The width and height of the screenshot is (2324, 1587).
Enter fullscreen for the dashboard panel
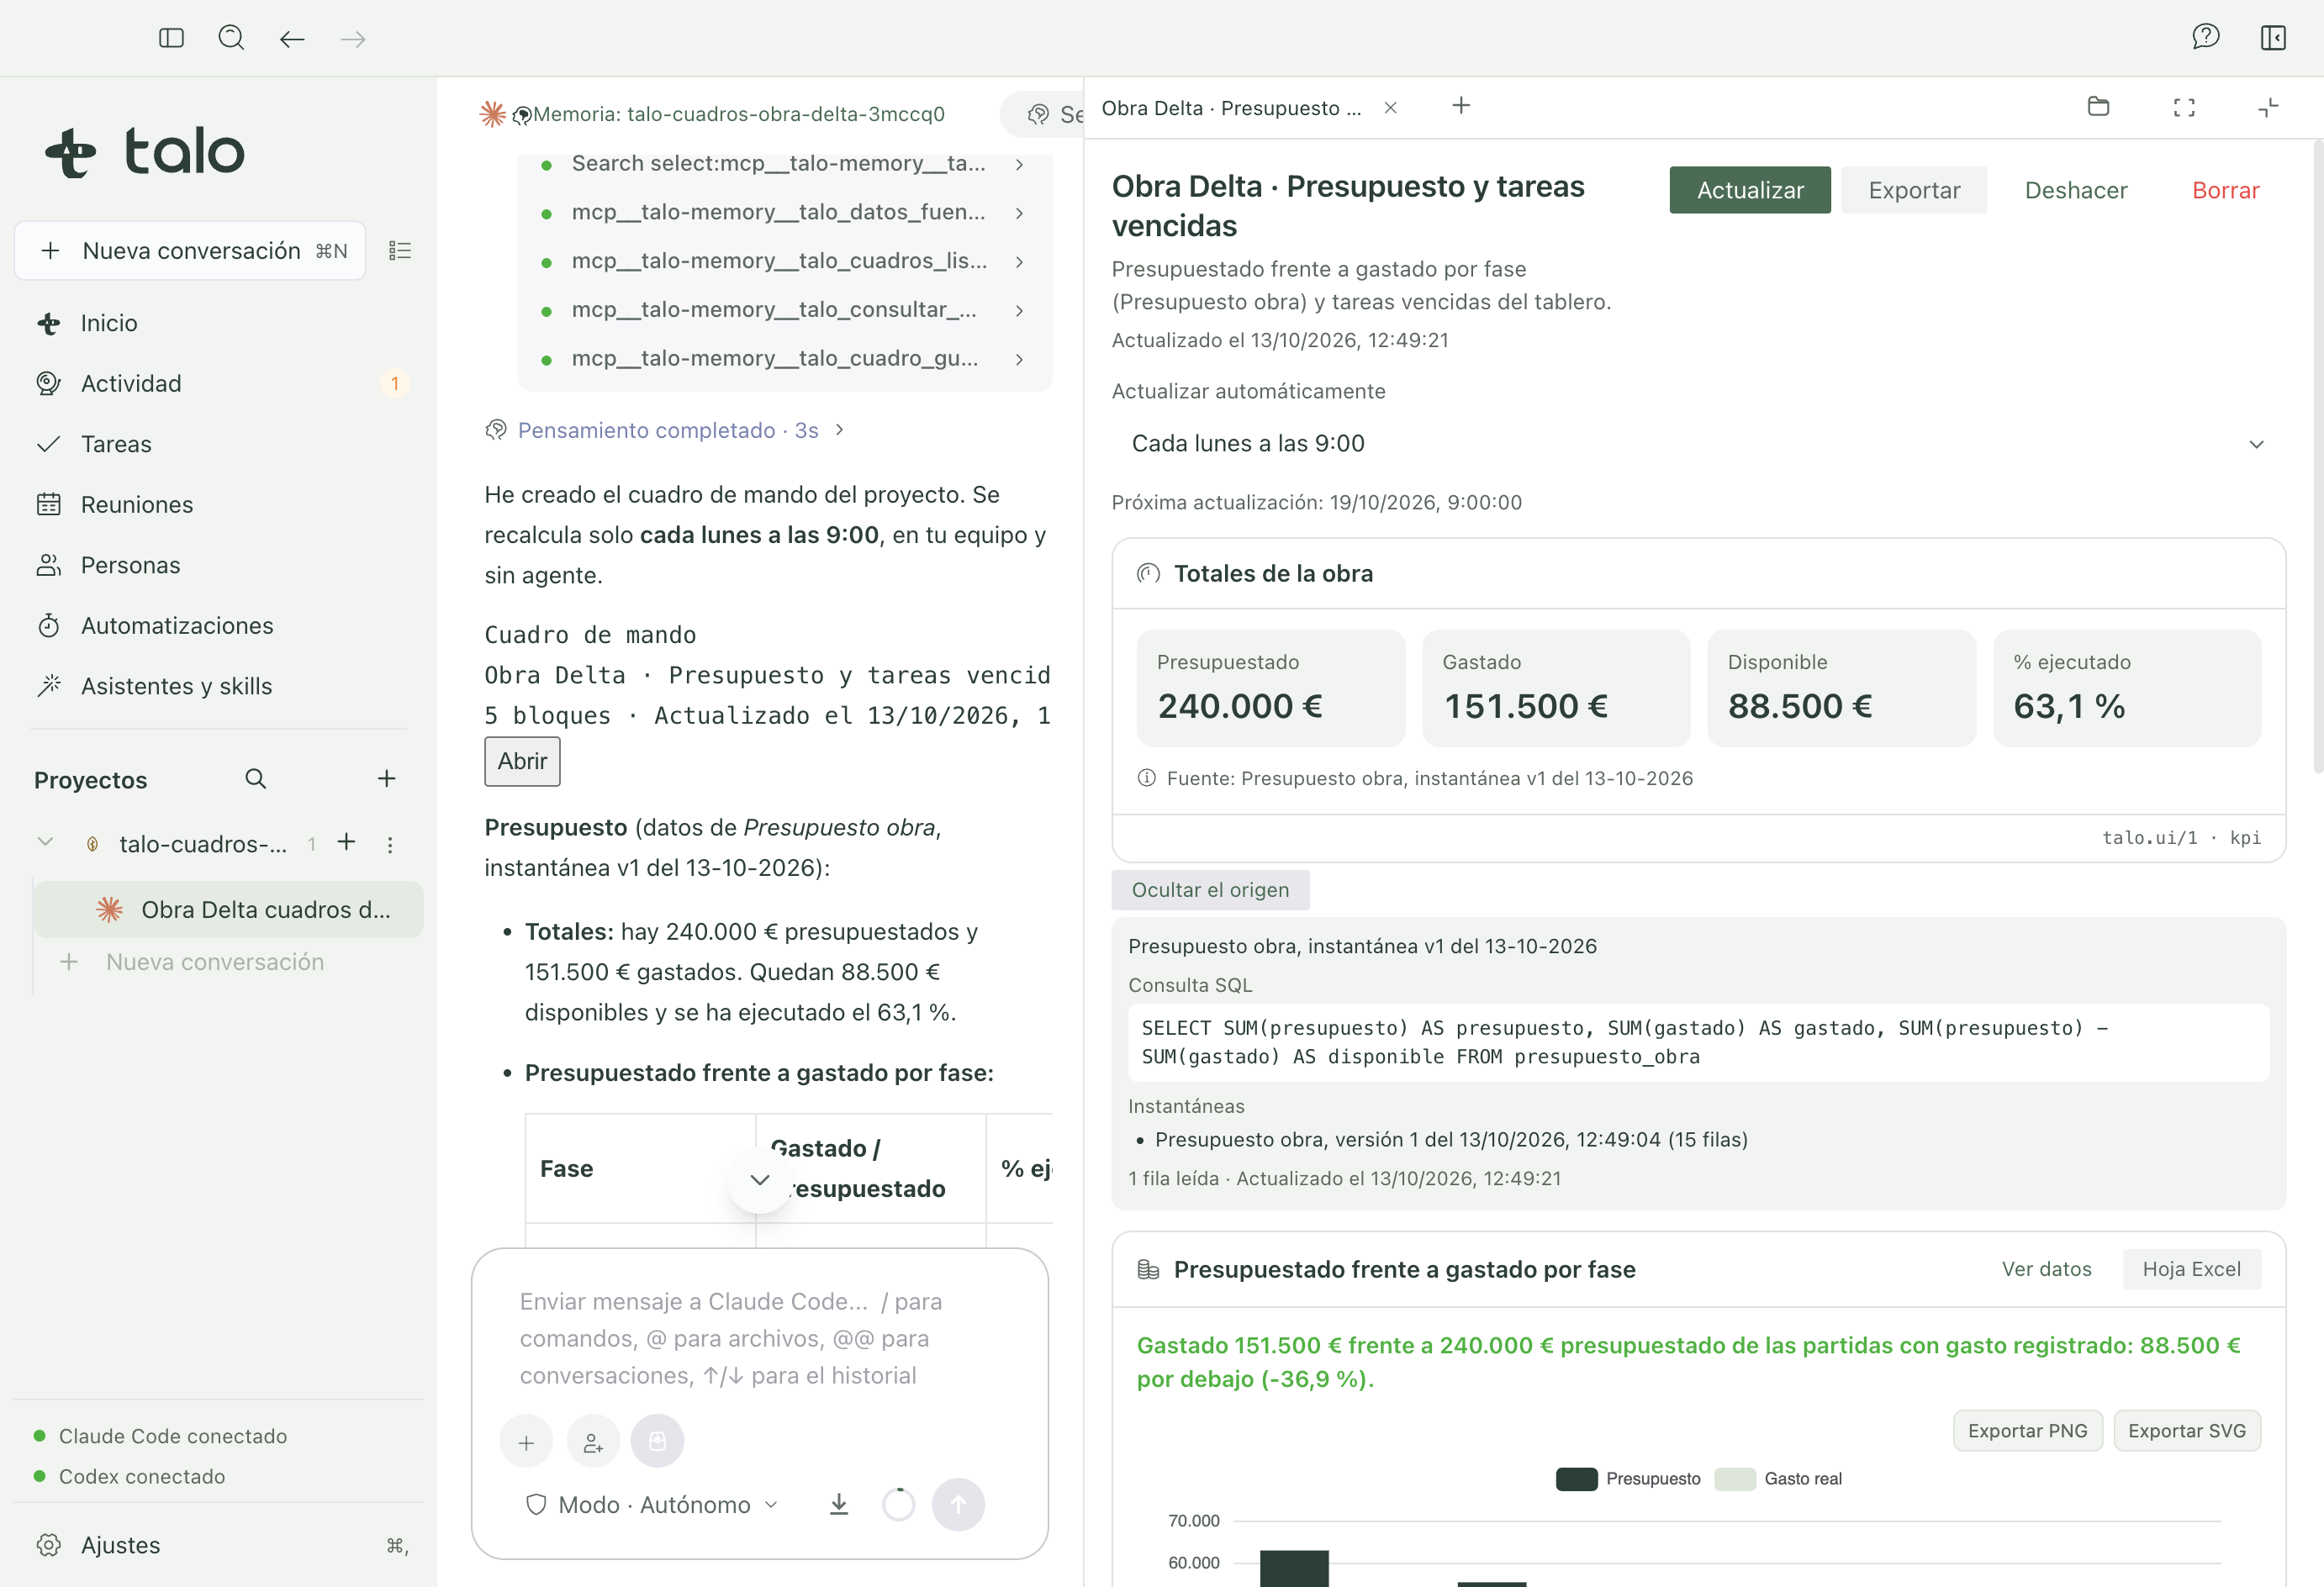2184,107
